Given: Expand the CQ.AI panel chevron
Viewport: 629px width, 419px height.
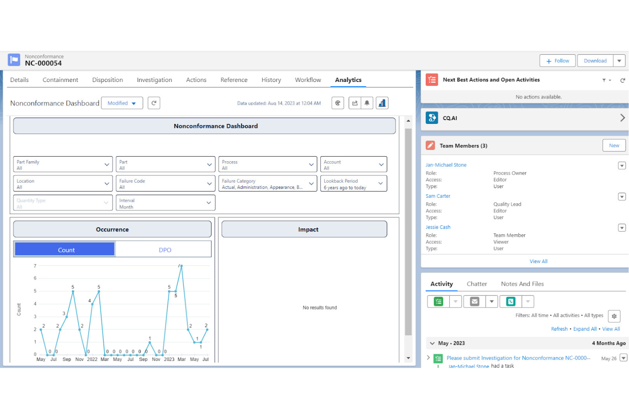Looking at the screenshot, I should 622,118.
